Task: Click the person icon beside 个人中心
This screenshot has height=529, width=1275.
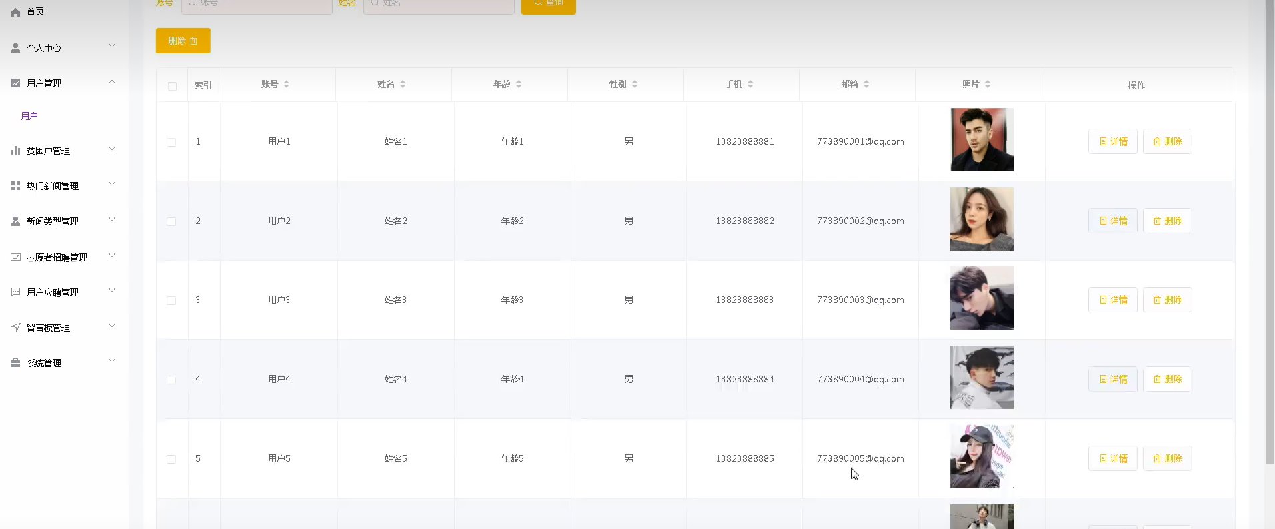Action: tap(16, 48)
